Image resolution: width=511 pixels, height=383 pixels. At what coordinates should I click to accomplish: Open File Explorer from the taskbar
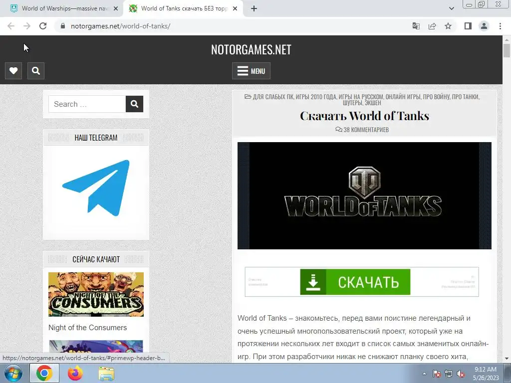[106, 374]
